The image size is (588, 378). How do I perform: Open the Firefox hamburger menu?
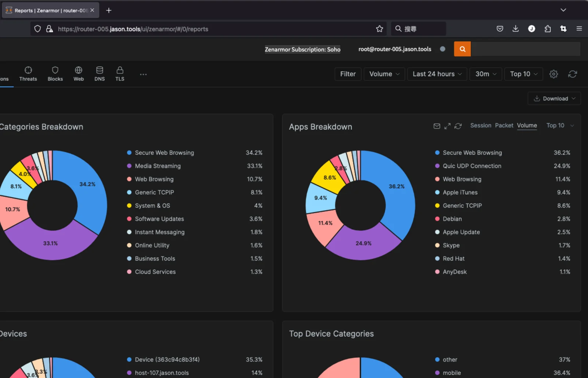point(579,29)
